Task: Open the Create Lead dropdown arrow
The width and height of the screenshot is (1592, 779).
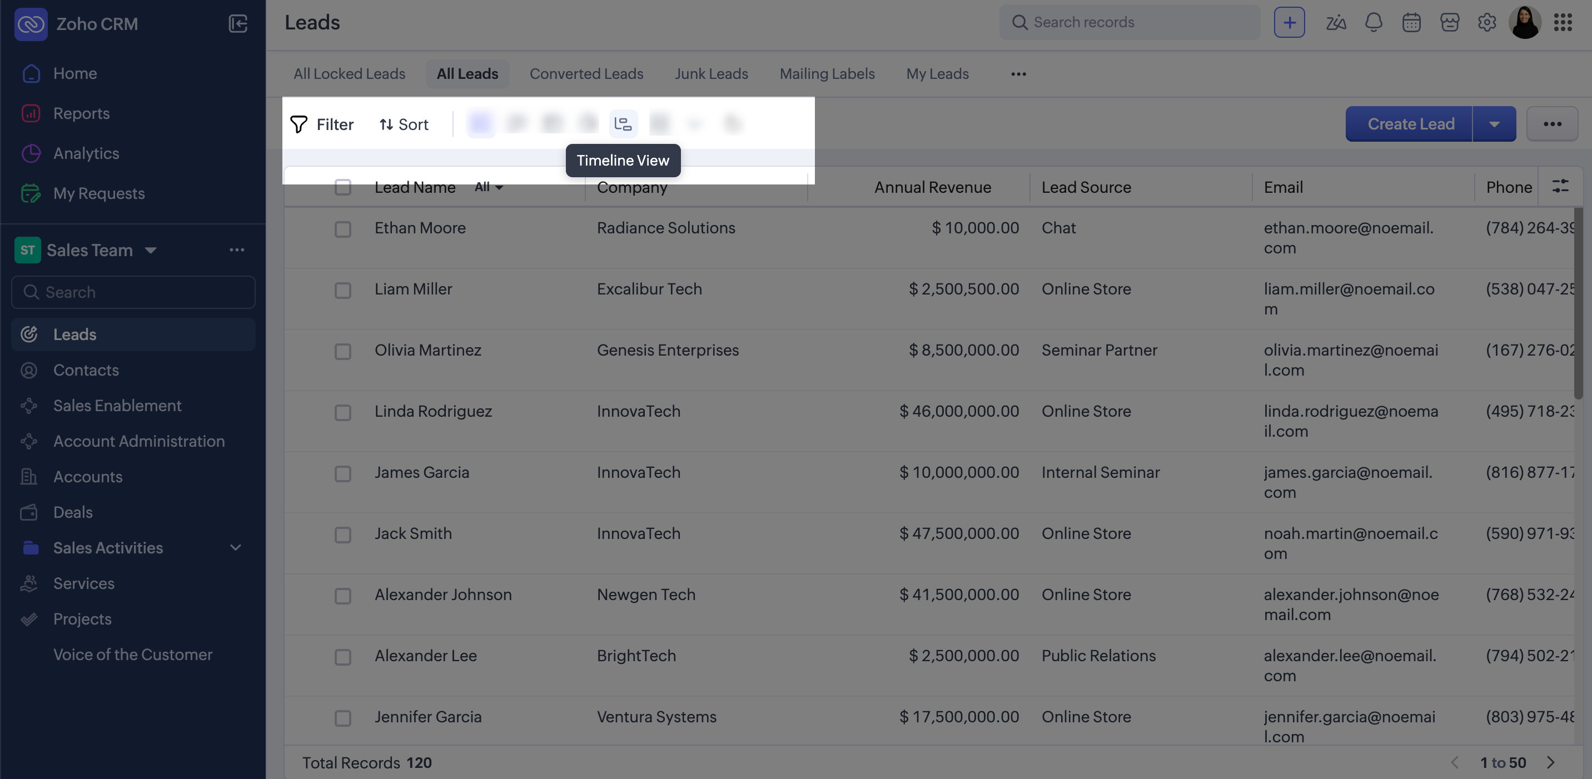Action: point(1494,124)
